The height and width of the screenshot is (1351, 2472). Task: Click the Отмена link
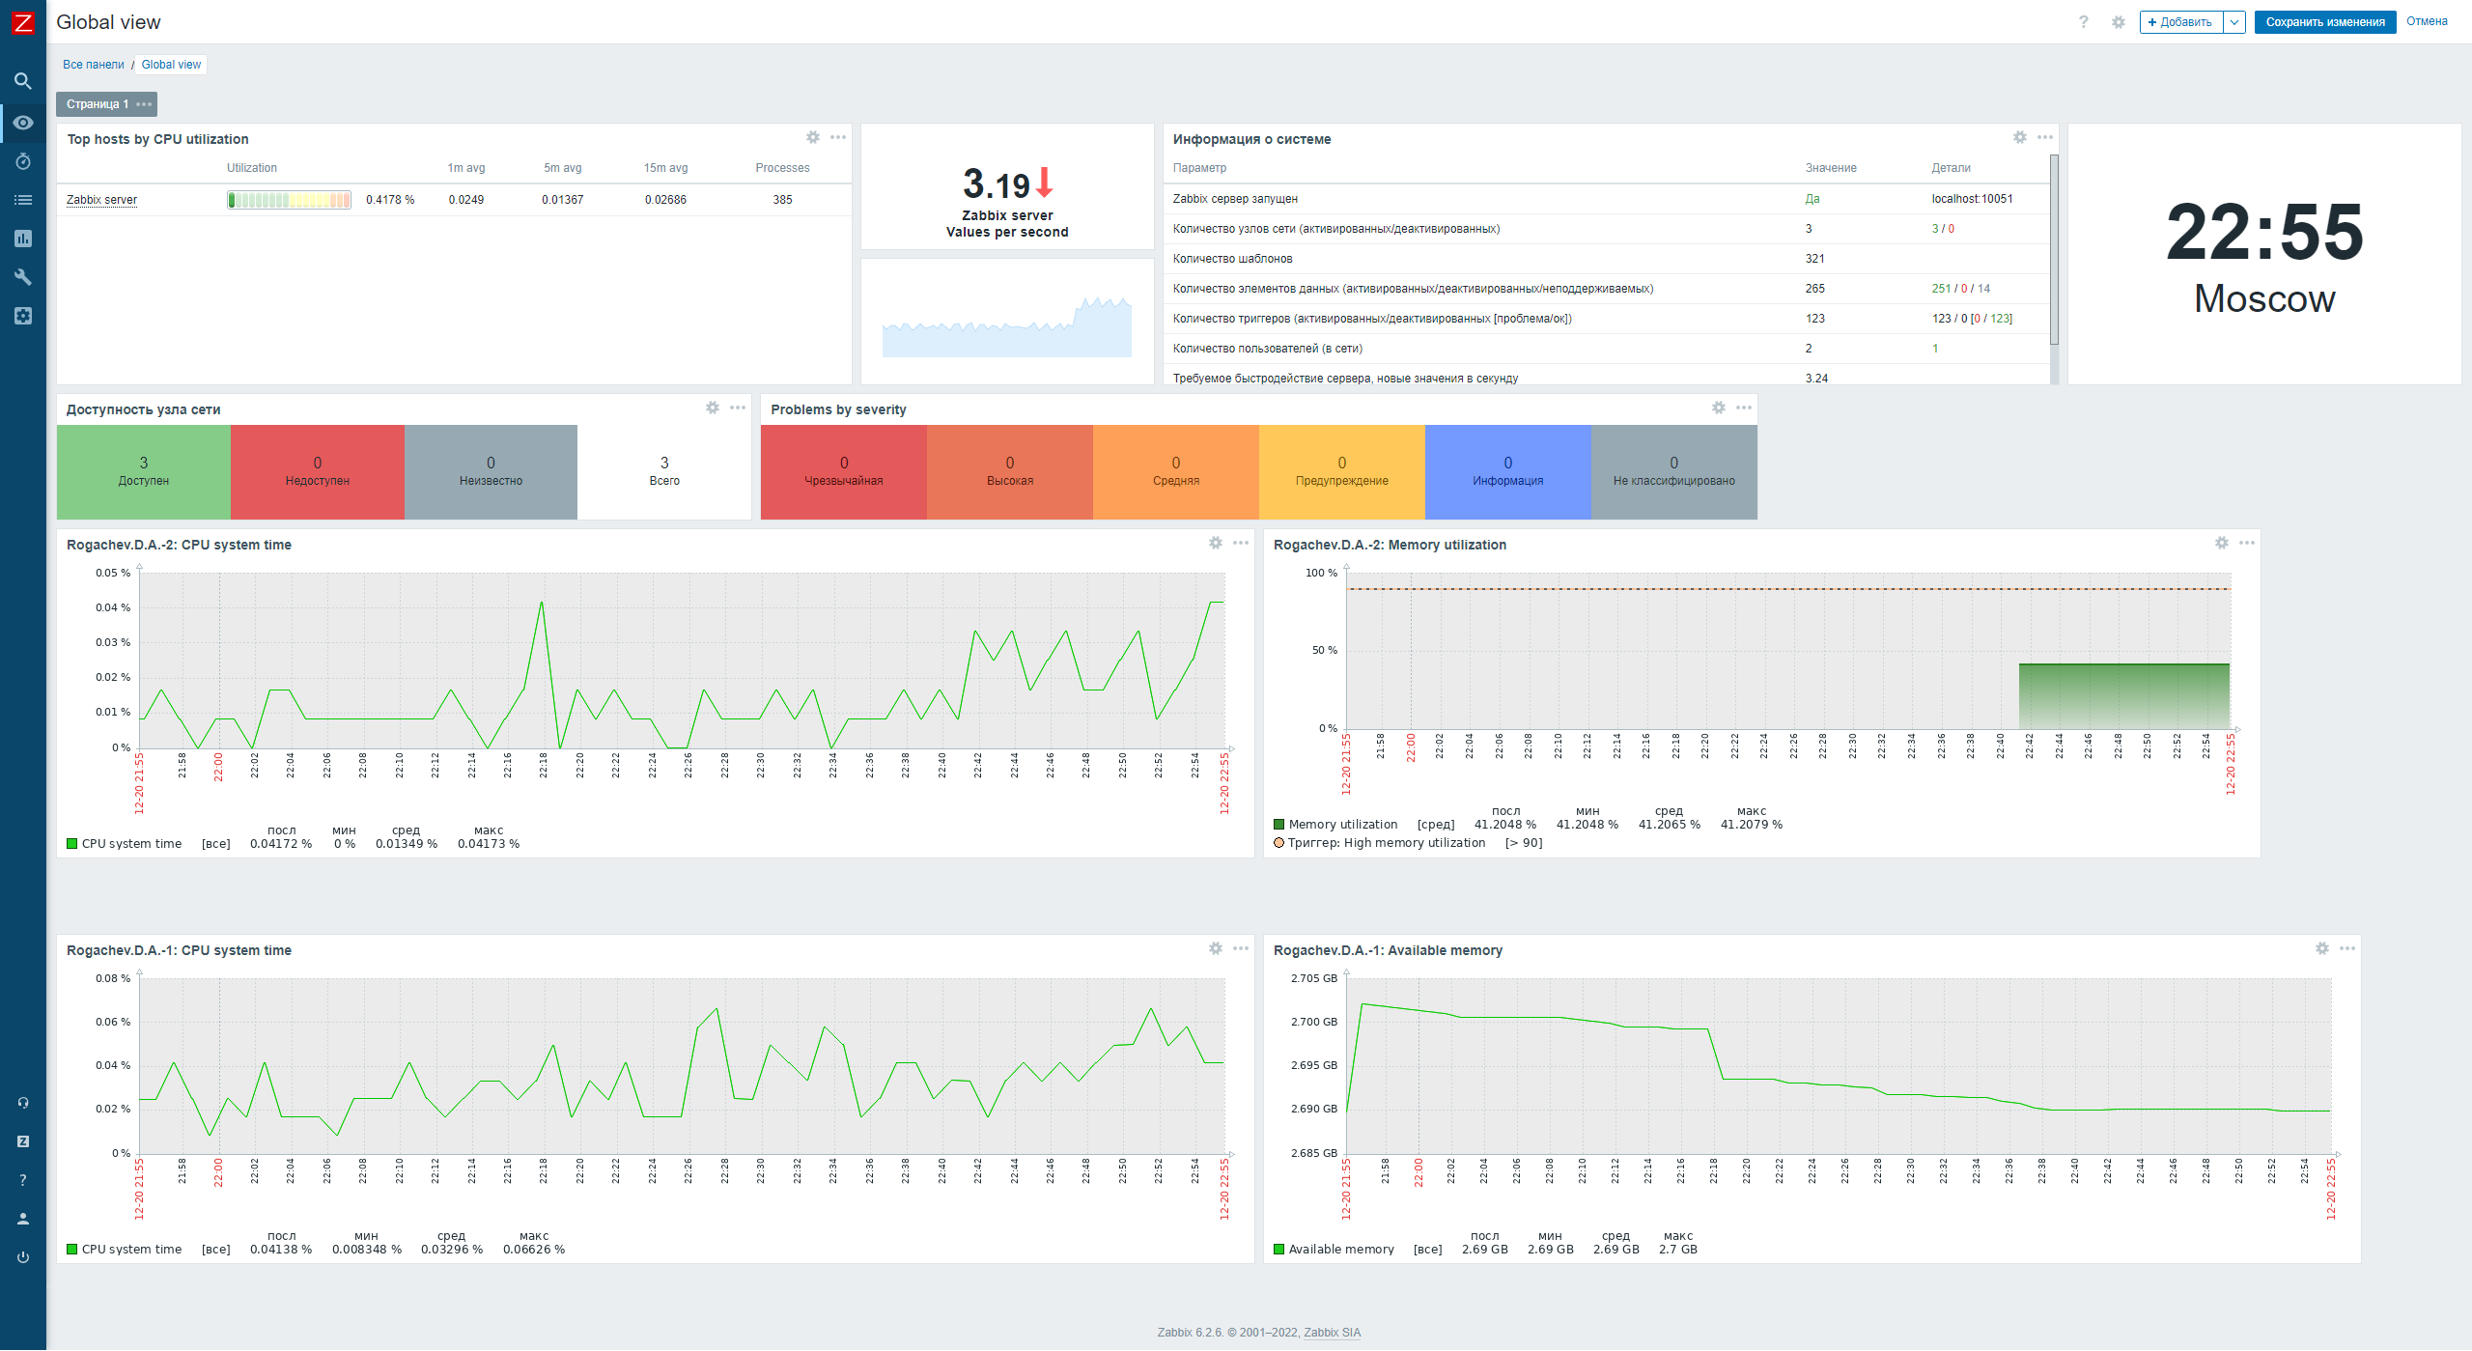coord(2427,21)
